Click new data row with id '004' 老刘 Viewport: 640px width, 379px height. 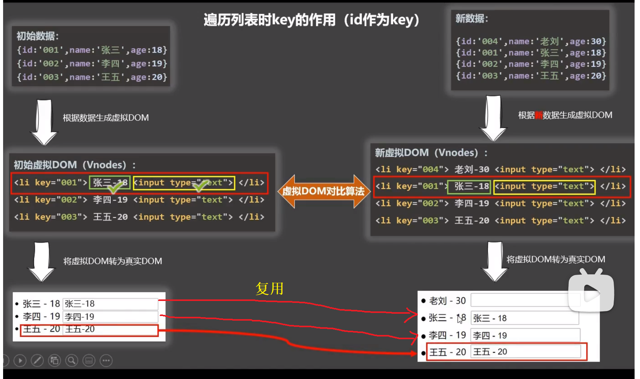(531, 41)
